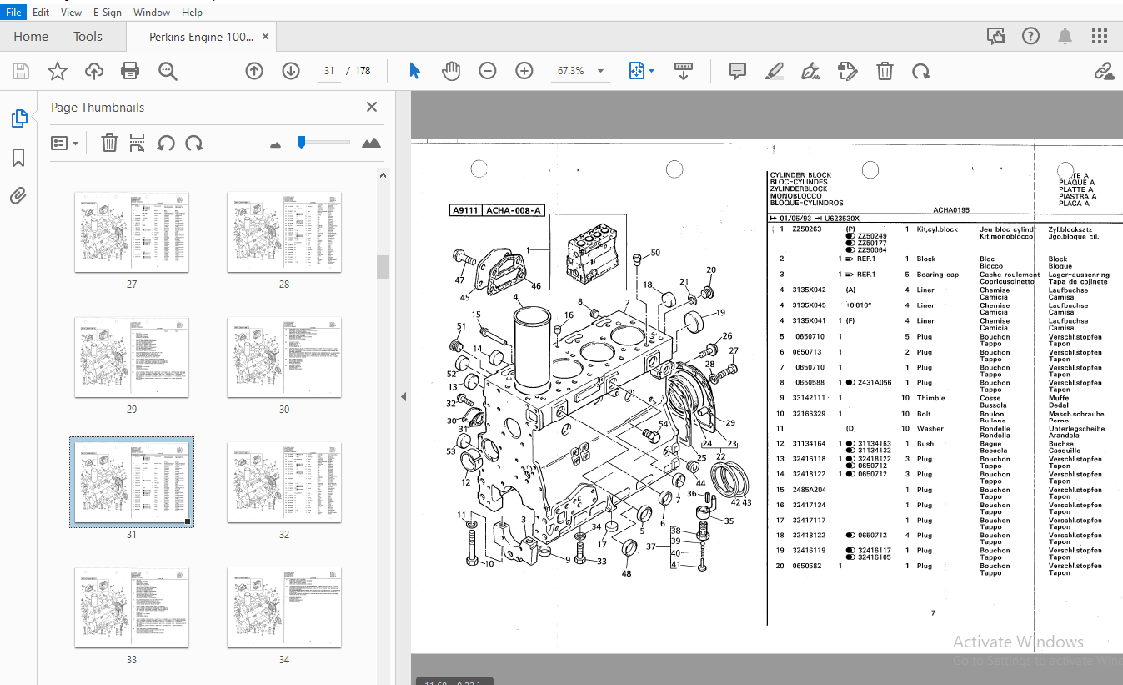This screenshot has height=685, width=1123.
Task: Add a comment sticky note
Action: click(x=738, y=71)
